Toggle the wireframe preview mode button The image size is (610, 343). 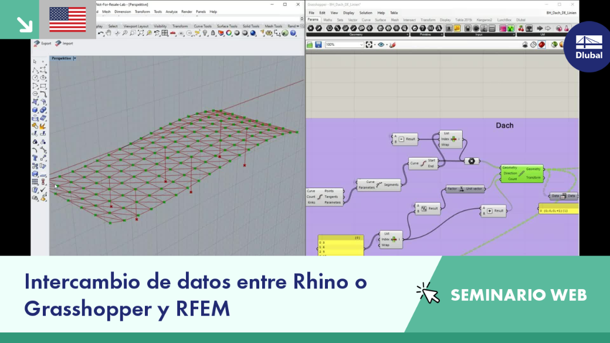[533, 45]
